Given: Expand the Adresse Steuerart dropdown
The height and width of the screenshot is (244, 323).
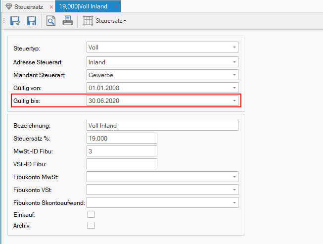Looking at the screenshot, I should coord(234,62).
